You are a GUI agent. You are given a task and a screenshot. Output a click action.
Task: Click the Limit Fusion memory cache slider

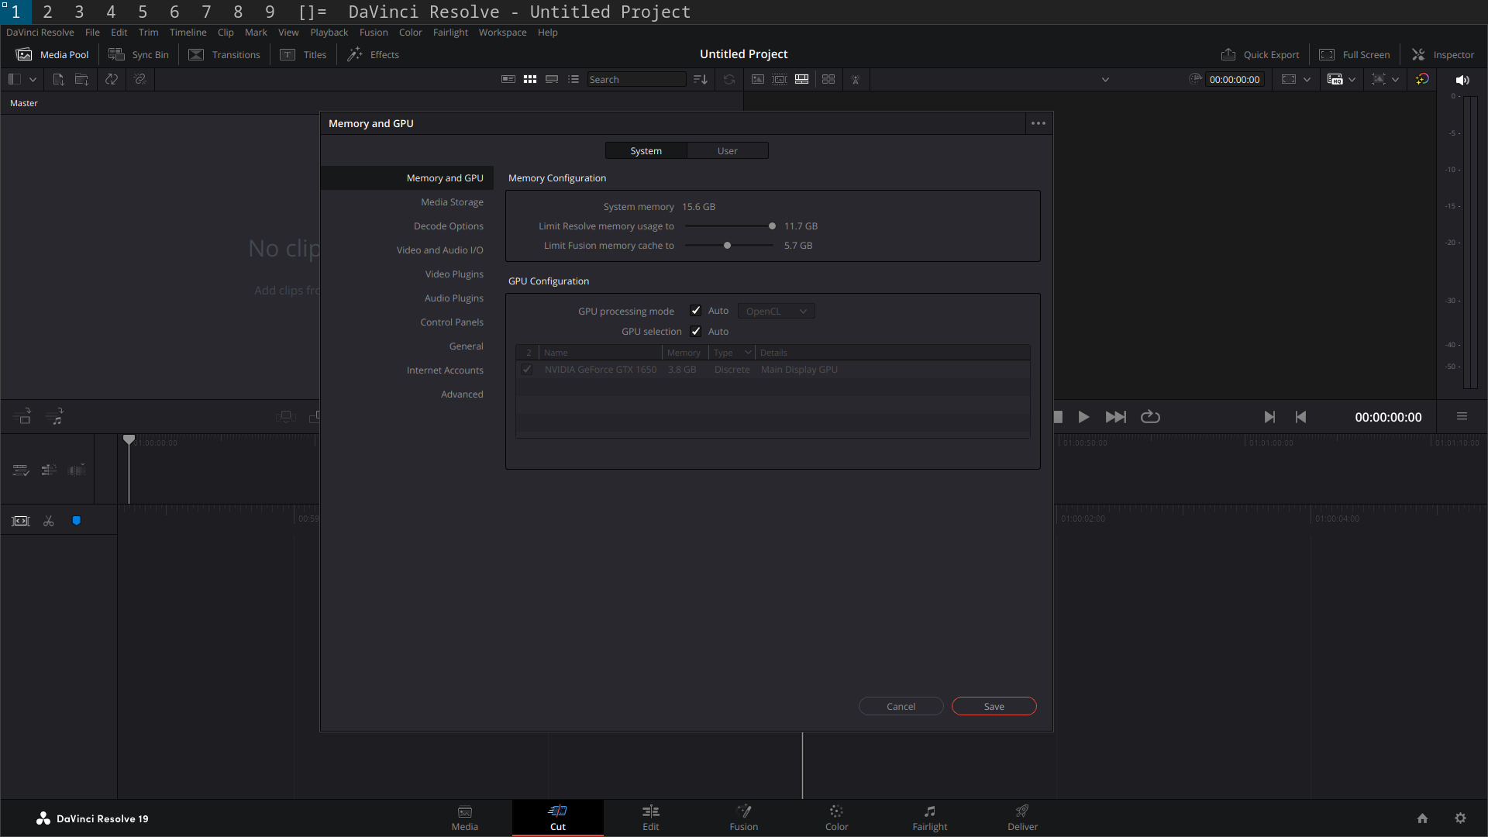[x=727, y=246]
